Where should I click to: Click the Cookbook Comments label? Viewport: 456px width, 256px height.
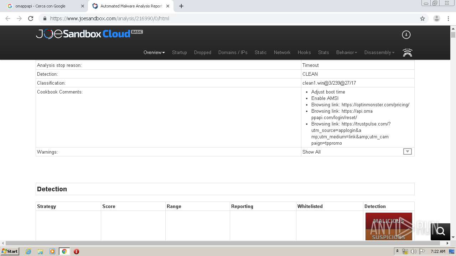60,92
